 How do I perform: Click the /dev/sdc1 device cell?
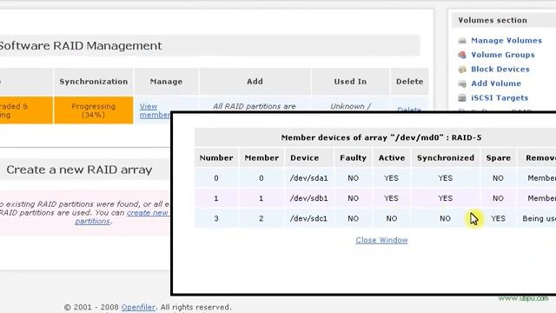click(x=308, y=218)
